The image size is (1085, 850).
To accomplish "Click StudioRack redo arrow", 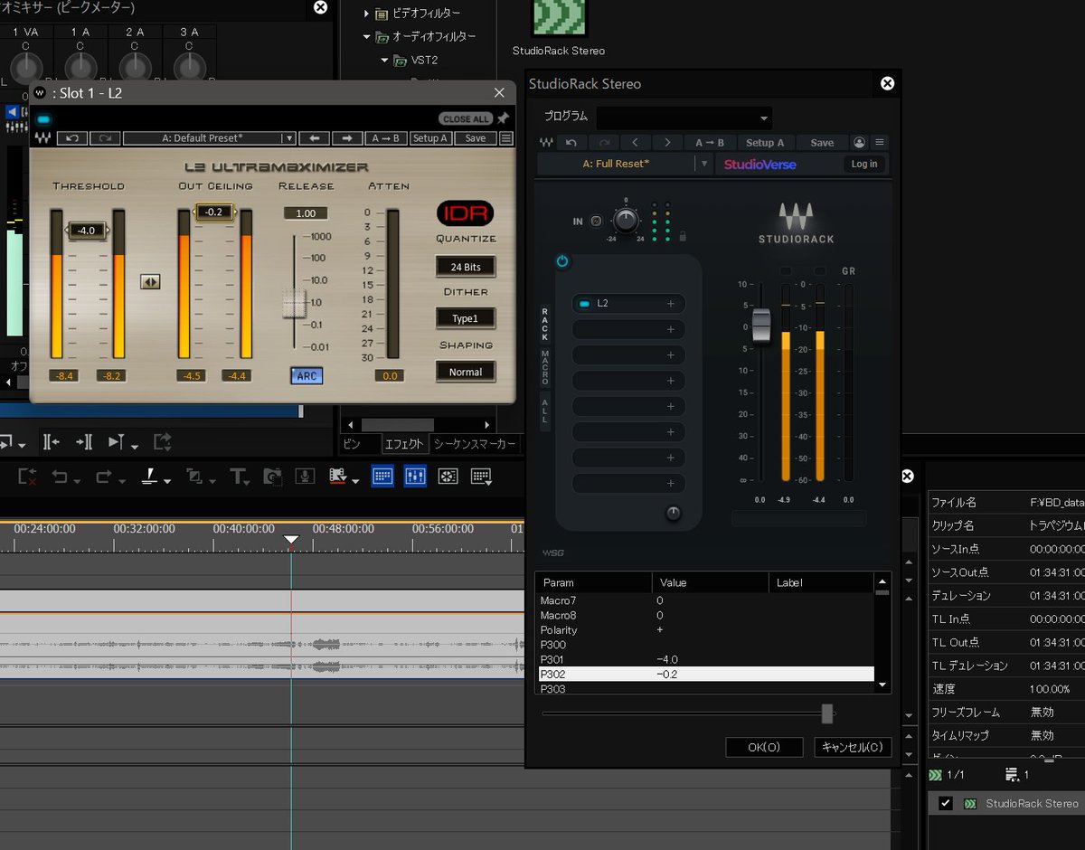I will pyautogui.click(x=605, y=143).
